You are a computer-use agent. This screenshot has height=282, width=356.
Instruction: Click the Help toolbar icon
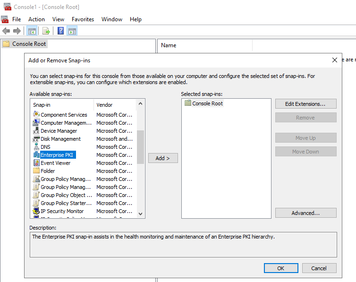[x=60, y=31]
